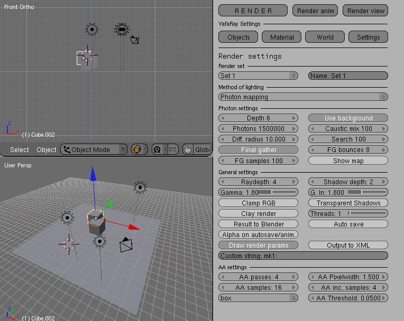
Task: Open the Global orientation dropdown
Action: pos(202,149)
